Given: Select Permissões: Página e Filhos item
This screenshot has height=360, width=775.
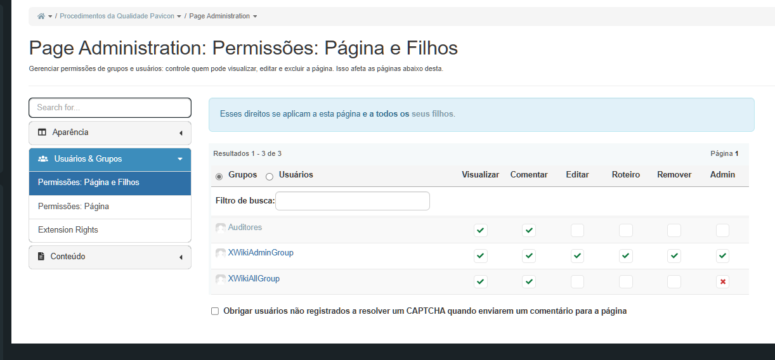Looking at the screenshot, I should tap(110, 183).
